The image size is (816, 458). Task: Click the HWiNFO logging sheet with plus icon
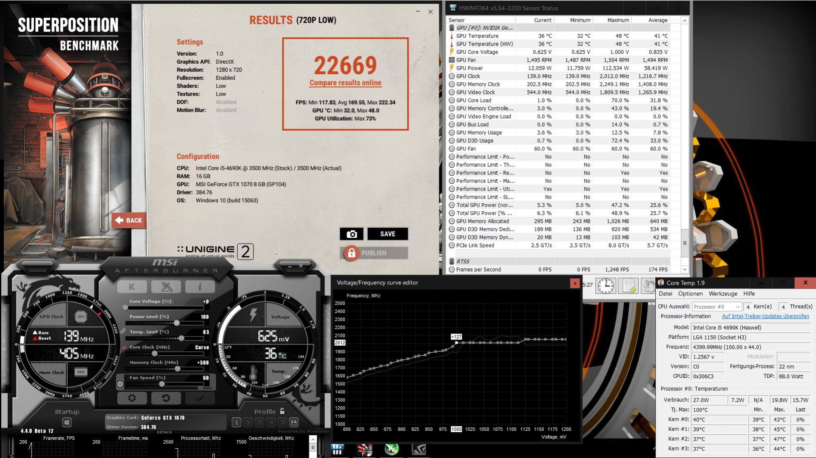coord(628,286)
